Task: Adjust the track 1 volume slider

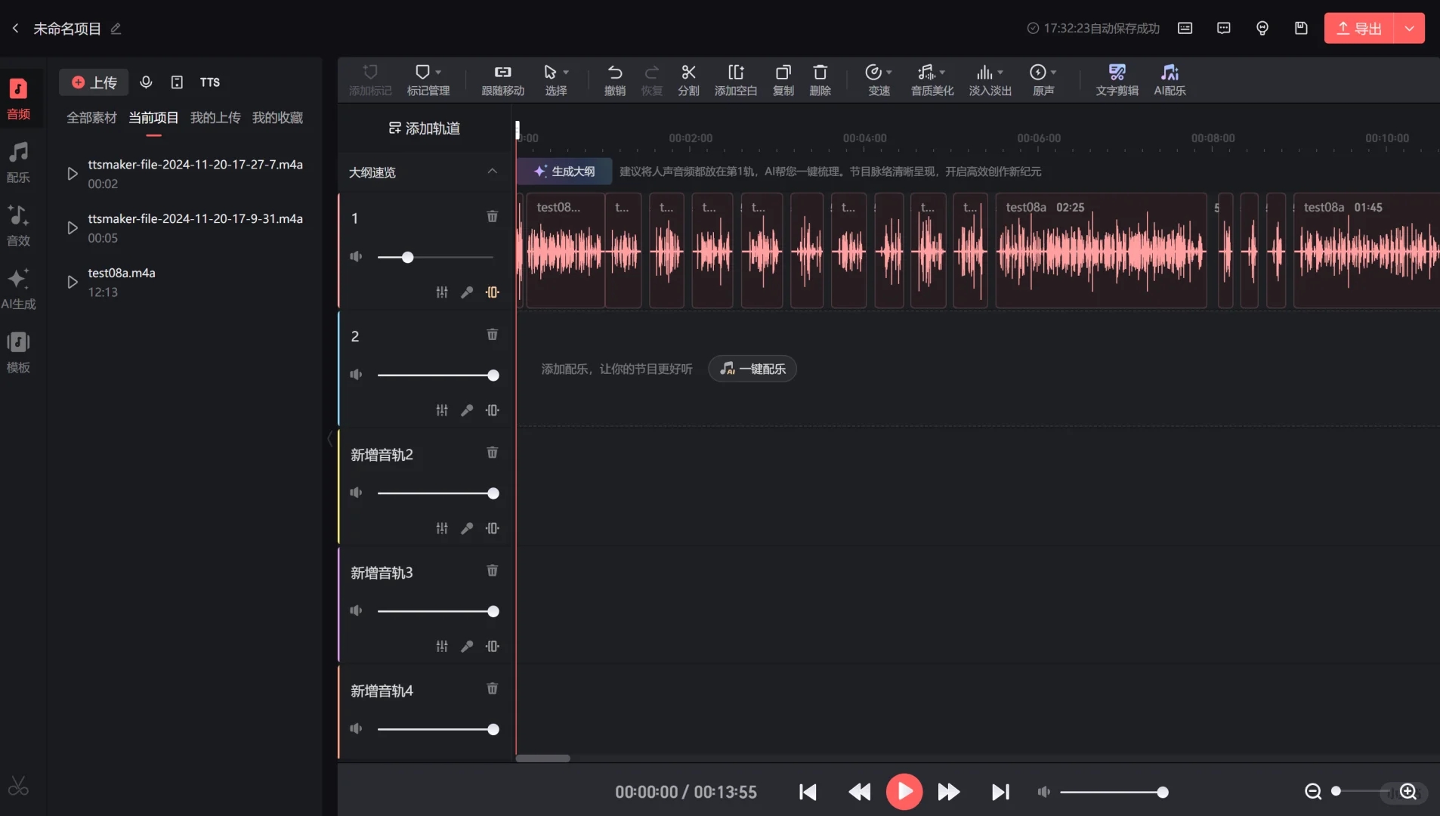Action: 435,258
